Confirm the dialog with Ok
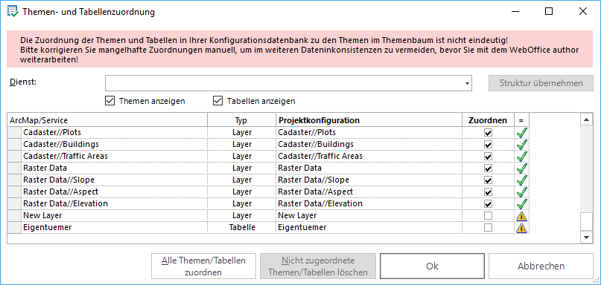 pos(432,266)
